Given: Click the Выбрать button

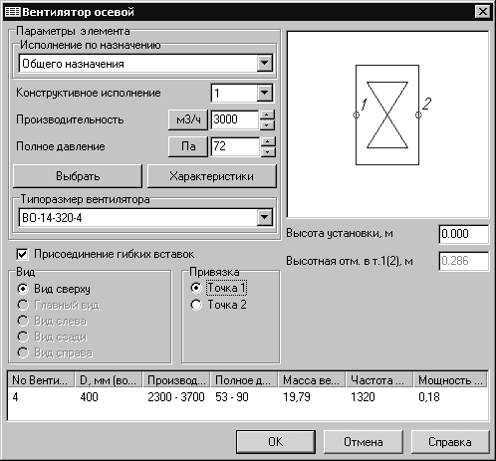Looking at the screenshot, I should click(x=78, y=176).
